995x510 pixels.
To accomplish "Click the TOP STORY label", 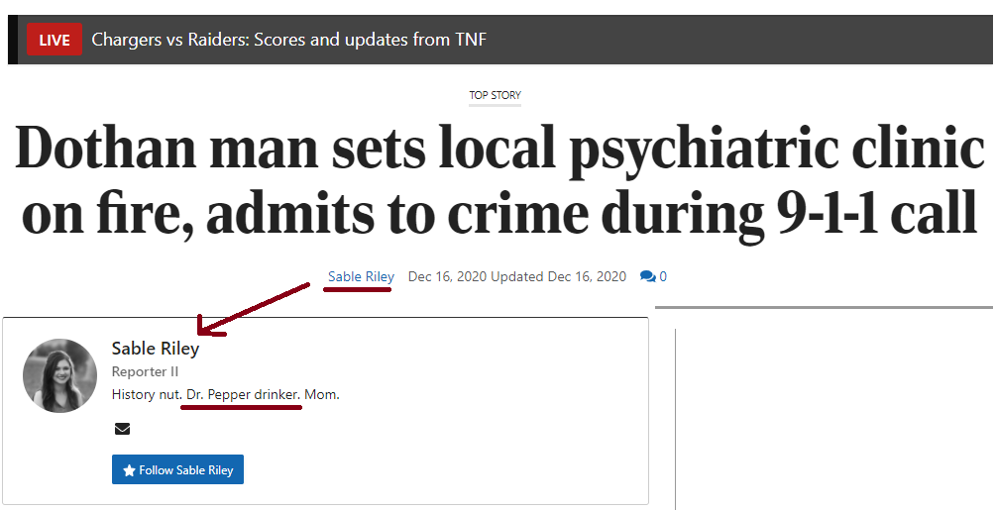I will [495, 95].
